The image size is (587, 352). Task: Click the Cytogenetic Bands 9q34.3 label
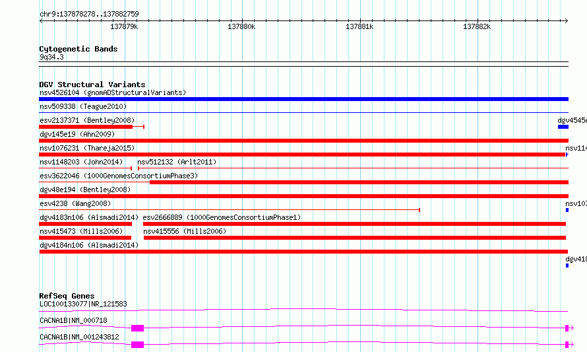tap(51, 57)
